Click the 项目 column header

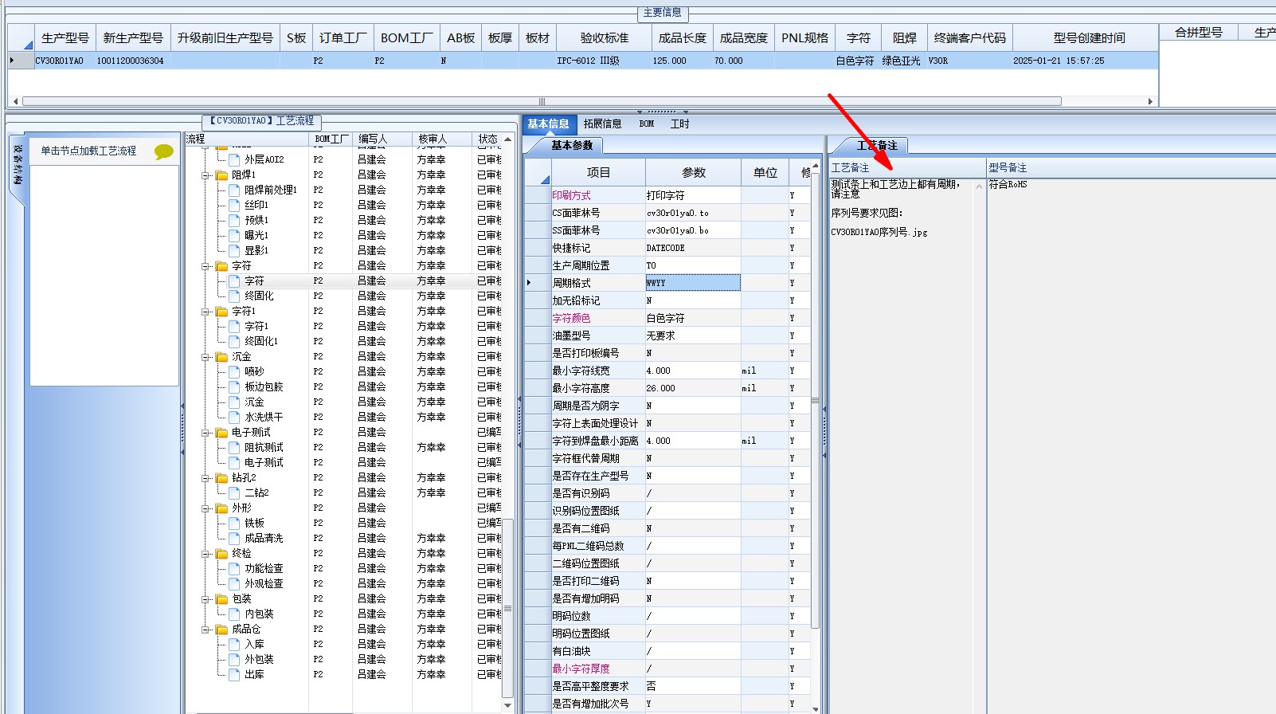tap(598, 173)
